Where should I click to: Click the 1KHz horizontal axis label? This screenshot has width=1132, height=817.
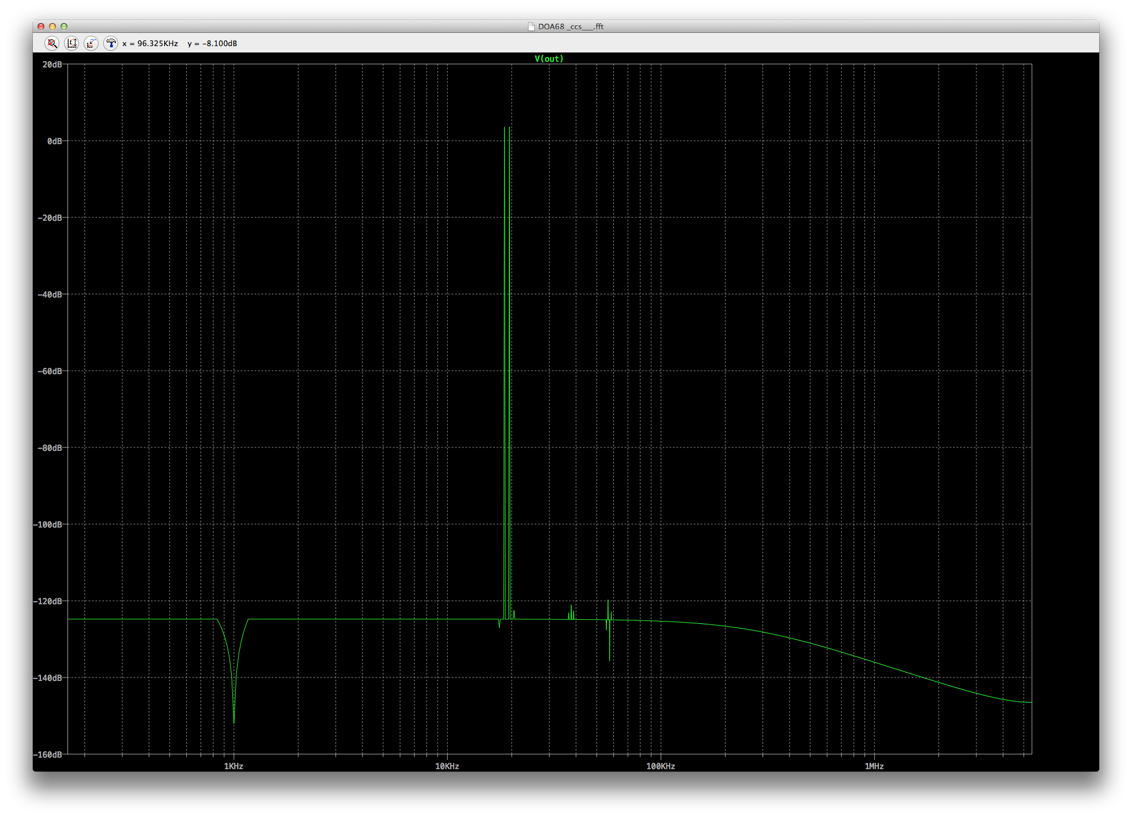pyautogui.click(x=233, y=766)
